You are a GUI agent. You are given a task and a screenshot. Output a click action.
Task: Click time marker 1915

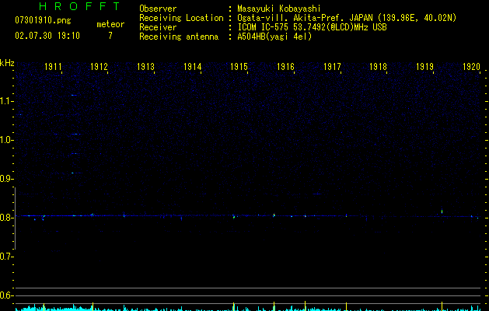point(239,67)
